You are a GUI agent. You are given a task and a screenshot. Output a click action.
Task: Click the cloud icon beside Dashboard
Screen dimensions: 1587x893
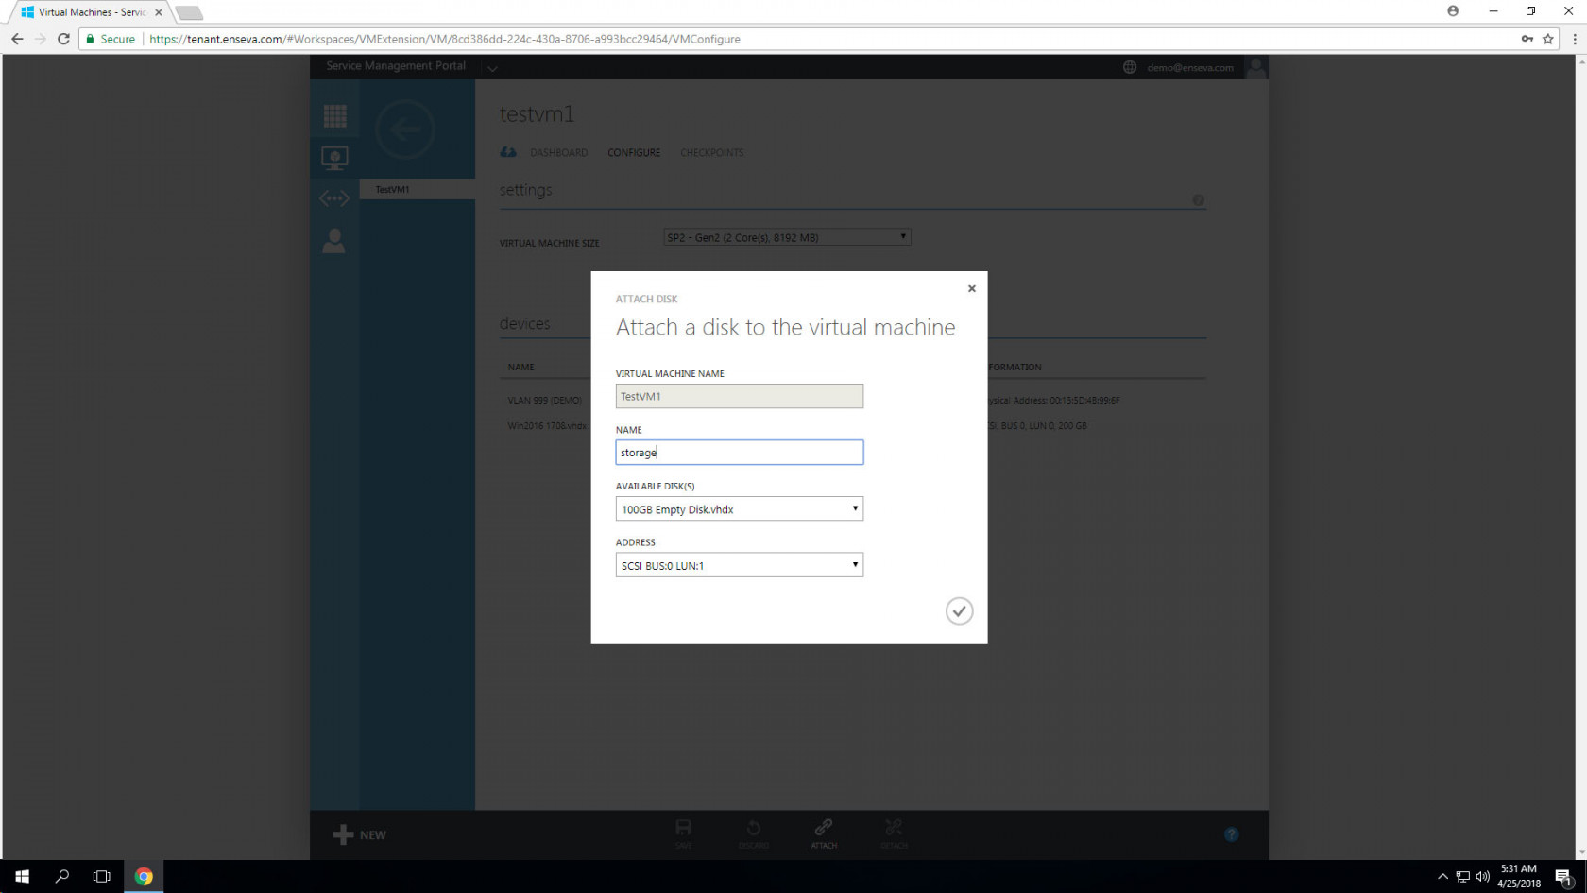tap(508, 152)
